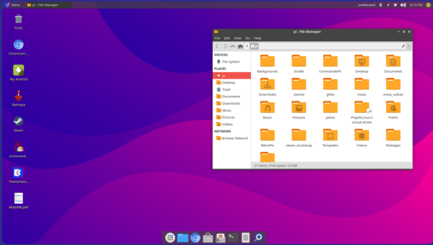
Task: Open the search magnifier in dock
Action: [258, 237]
